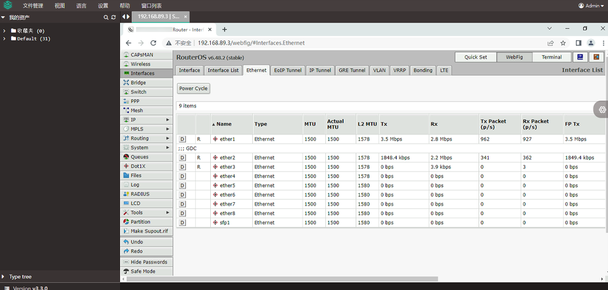Viewport: 608px width, 290px height.
Task: Open the PPP section
Action: (146, 101)
